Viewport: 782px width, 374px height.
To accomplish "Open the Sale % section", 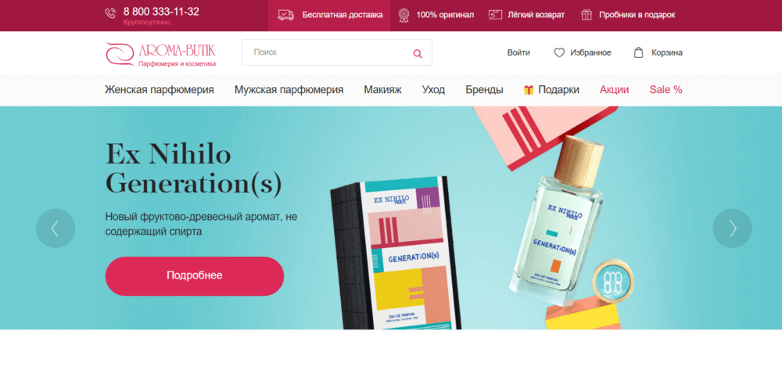I will click(665, 90).
